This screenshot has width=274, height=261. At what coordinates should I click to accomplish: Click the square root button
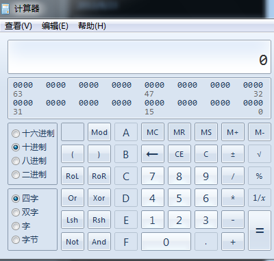260,154
